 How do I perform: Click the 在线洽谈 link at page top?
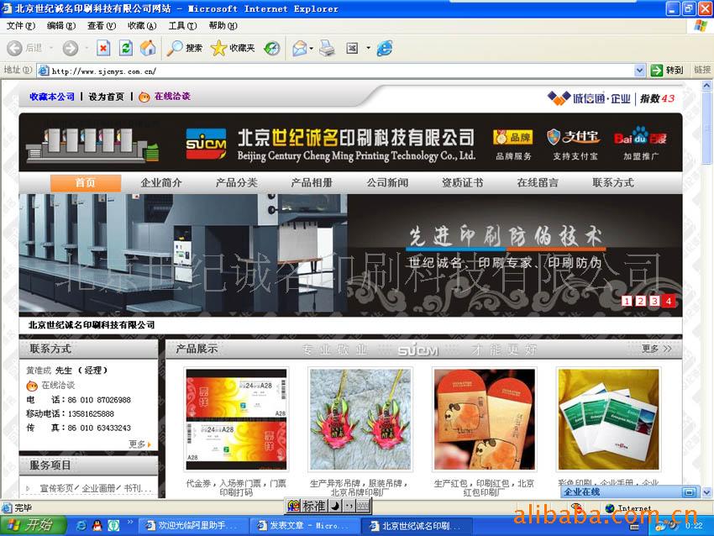(x=172, y=96)
